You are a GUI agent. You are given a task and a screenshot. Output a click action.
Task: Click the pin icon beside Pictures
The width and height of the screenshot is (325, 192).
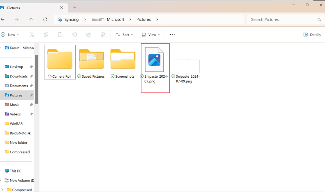(x=31, y=95)
